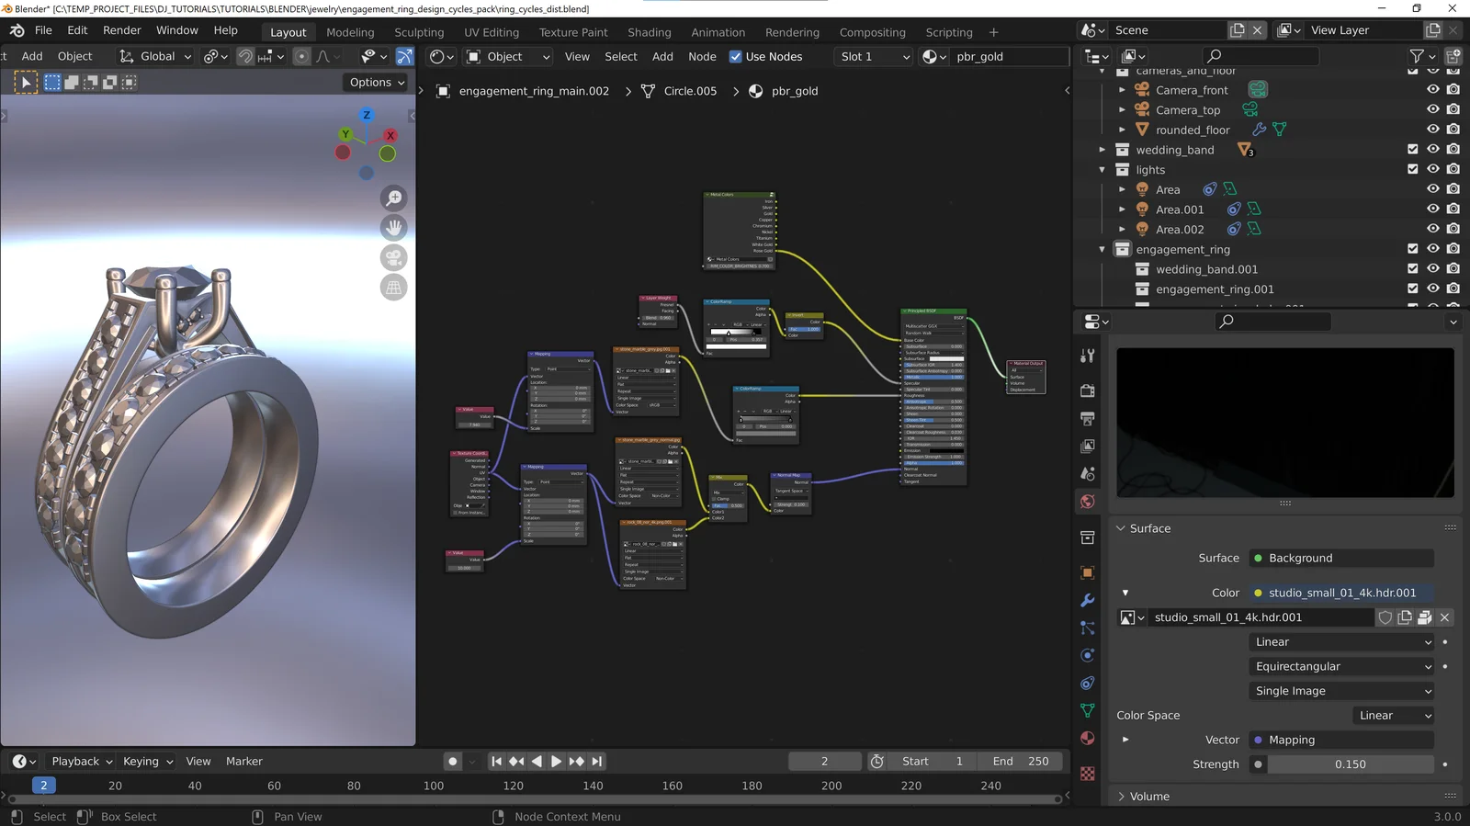Expand the Vector Mapping sub-options

[1125, 740]
